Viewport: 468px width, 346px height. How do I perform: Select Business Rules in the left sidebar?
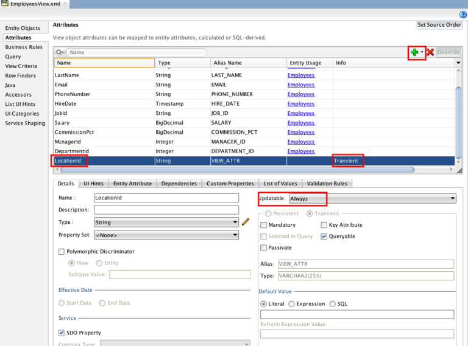click(24, 47)
